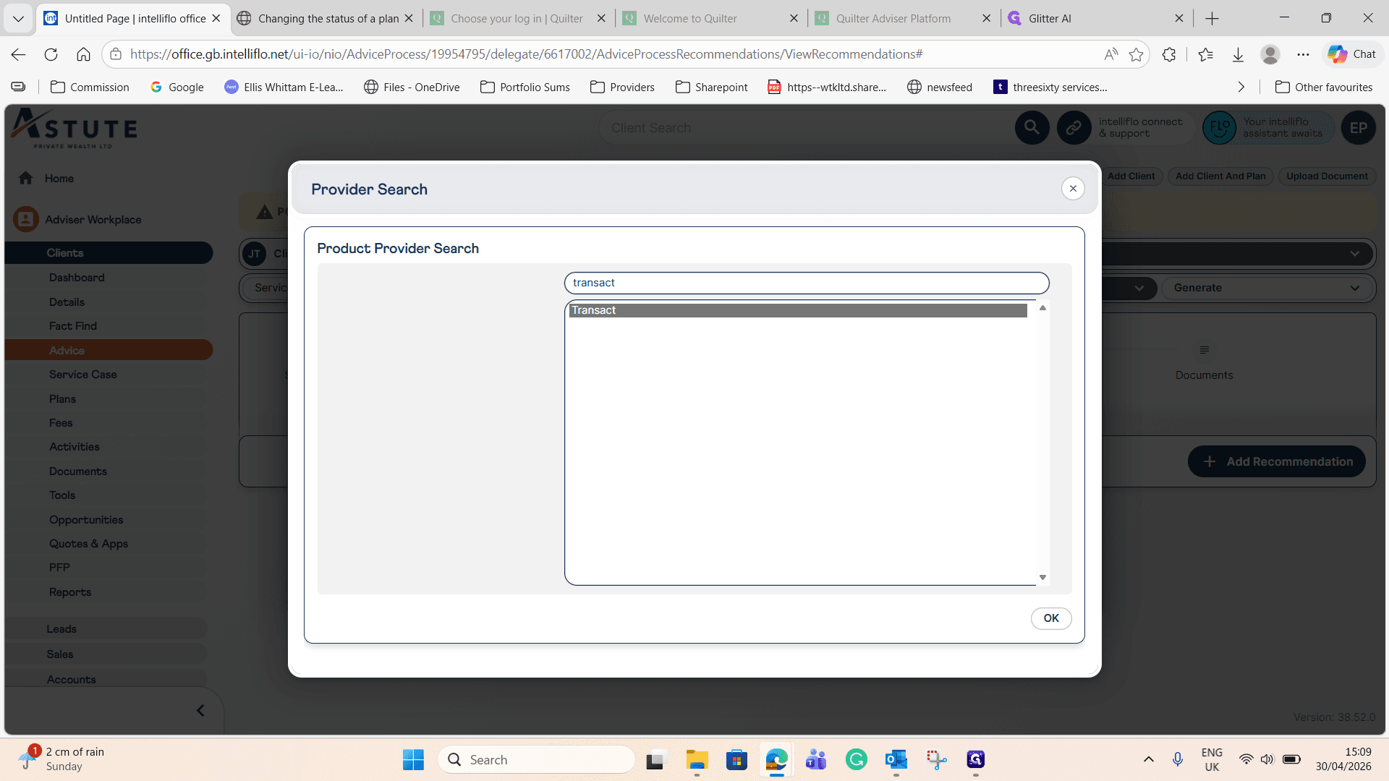Switch to the Glitter AI browser tab
The height and width of the screenshot is (781, 1389).
1096,19
